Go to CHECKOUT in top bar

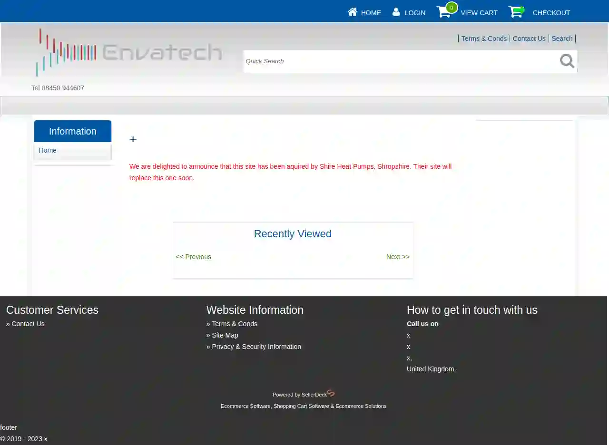(x=551, y=13)
